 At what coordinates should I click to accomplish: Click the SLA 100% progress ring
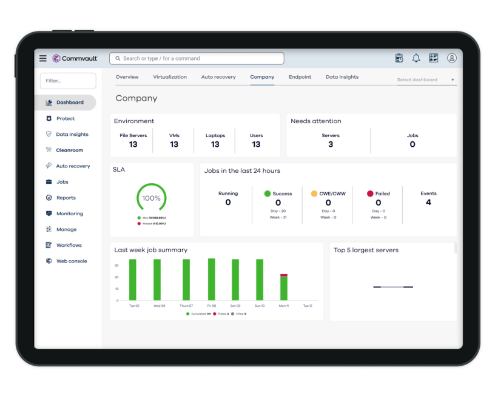tap(151, 198)
